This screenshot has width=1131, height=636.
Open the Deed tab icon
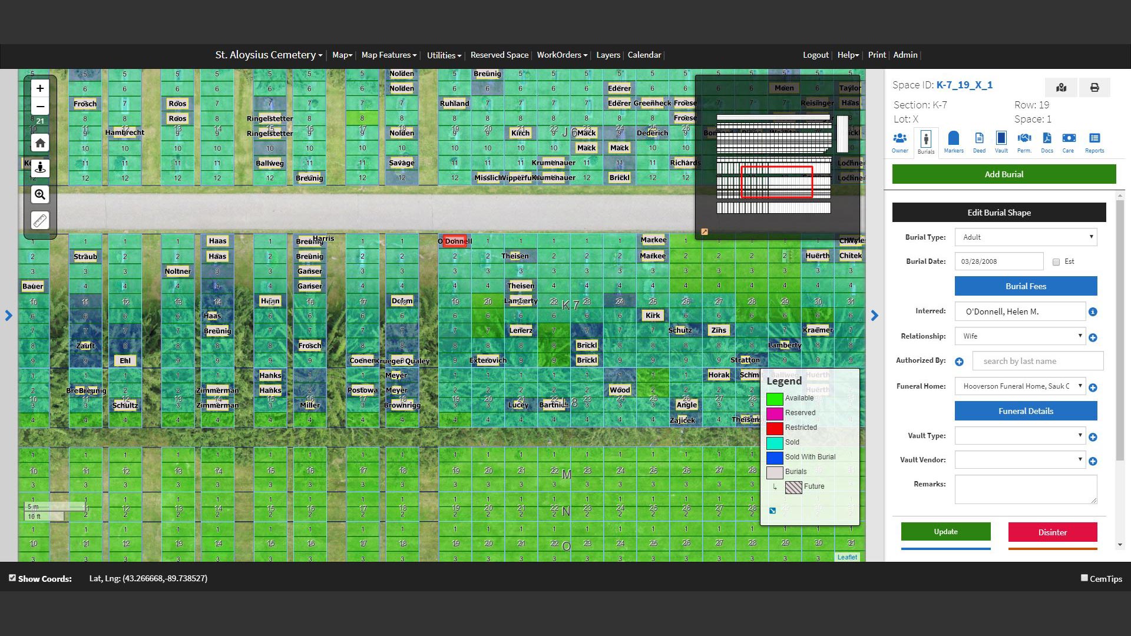tap(979, 142)
